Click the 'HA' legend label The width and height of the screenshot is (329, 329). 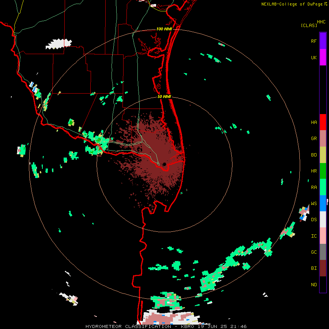314,122
